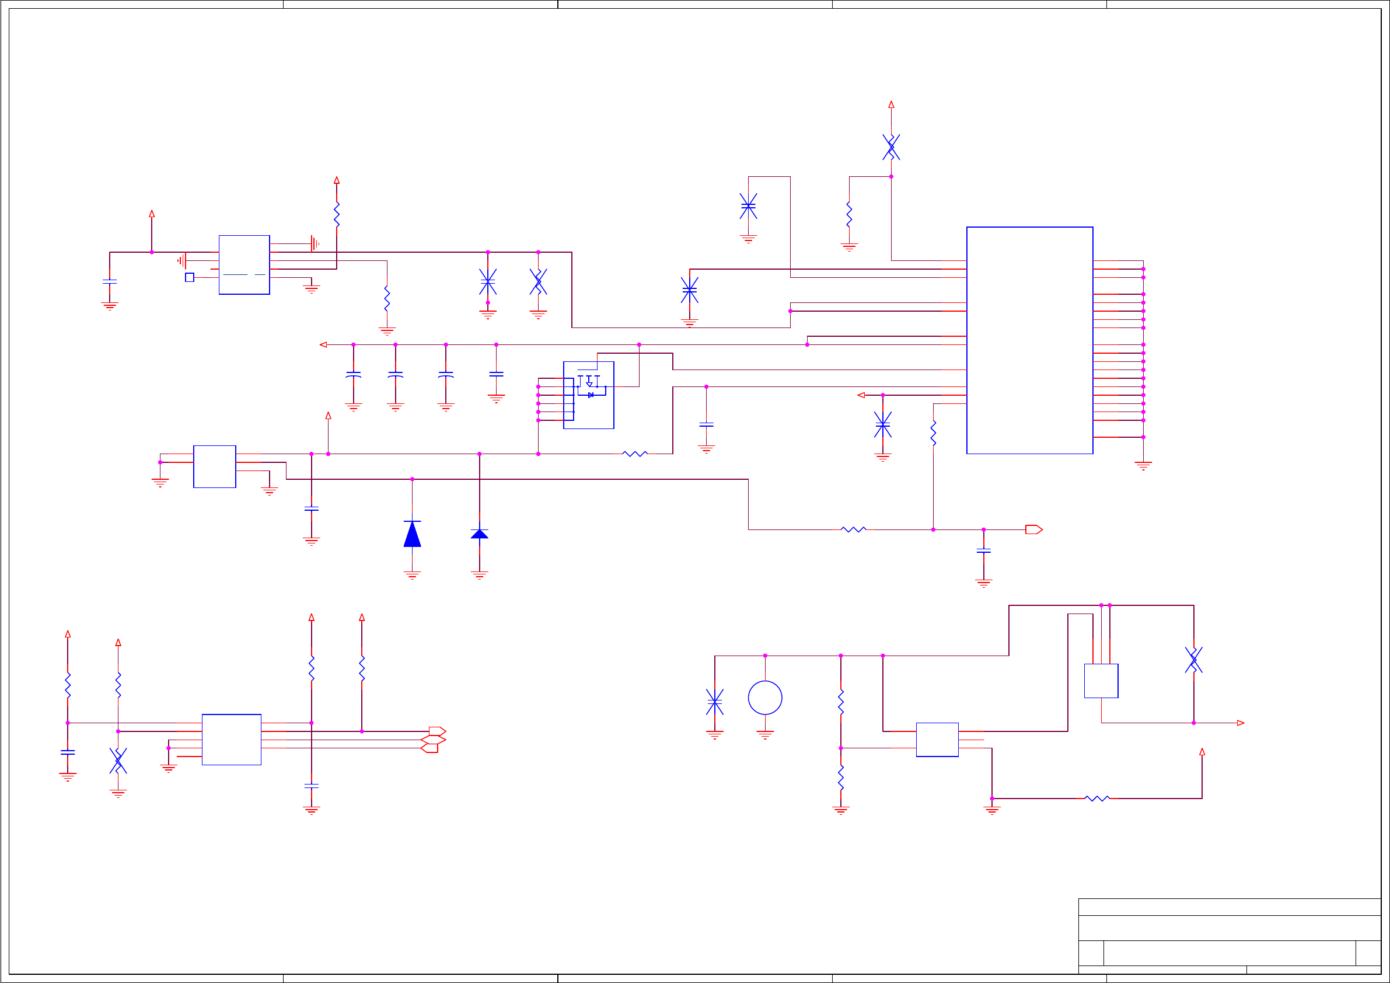Select the horizontal resistor in bottom-right circuit
The height and width of the screenshot is (983, 1390).
[x=1096, y=799]
